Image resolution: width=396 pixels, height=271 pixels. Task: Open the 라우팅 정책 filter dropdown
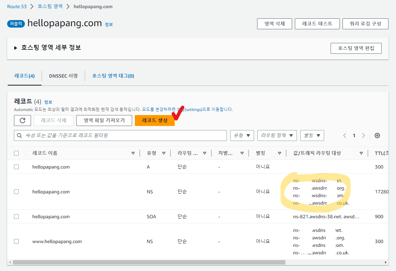pyautogui.click(x=277, y=135)
